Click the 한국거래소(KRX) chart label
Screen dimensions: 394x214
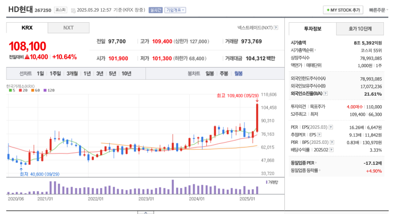tap(20, 86)
